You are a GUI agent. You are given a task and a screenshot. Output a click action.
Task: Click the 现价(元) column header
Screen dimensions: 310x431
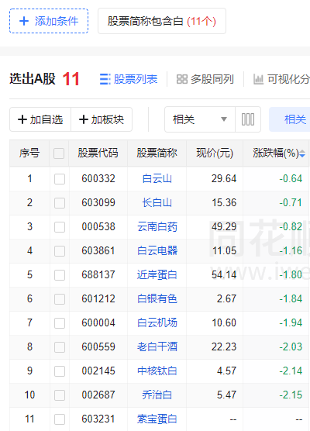(x=215, y=153)
